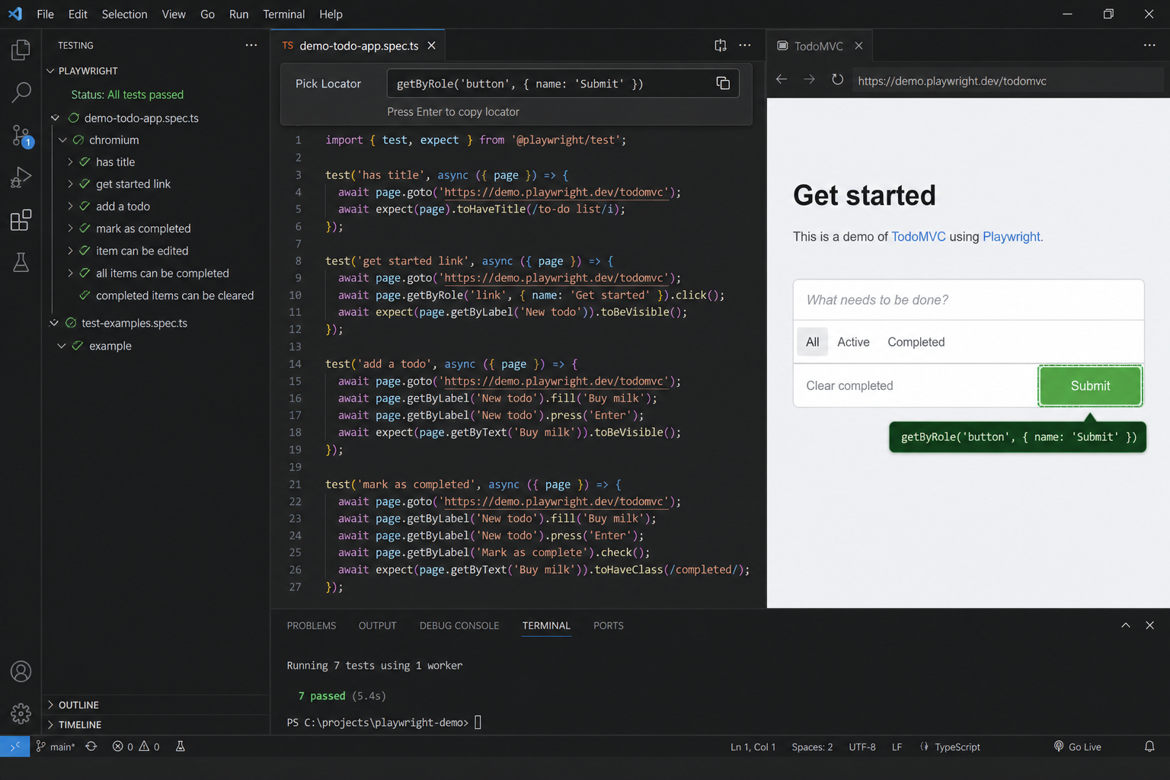Collapse the chromium test group
Image resolution: width=1170 pixels, height=780 pixels.
coord(62,140)
